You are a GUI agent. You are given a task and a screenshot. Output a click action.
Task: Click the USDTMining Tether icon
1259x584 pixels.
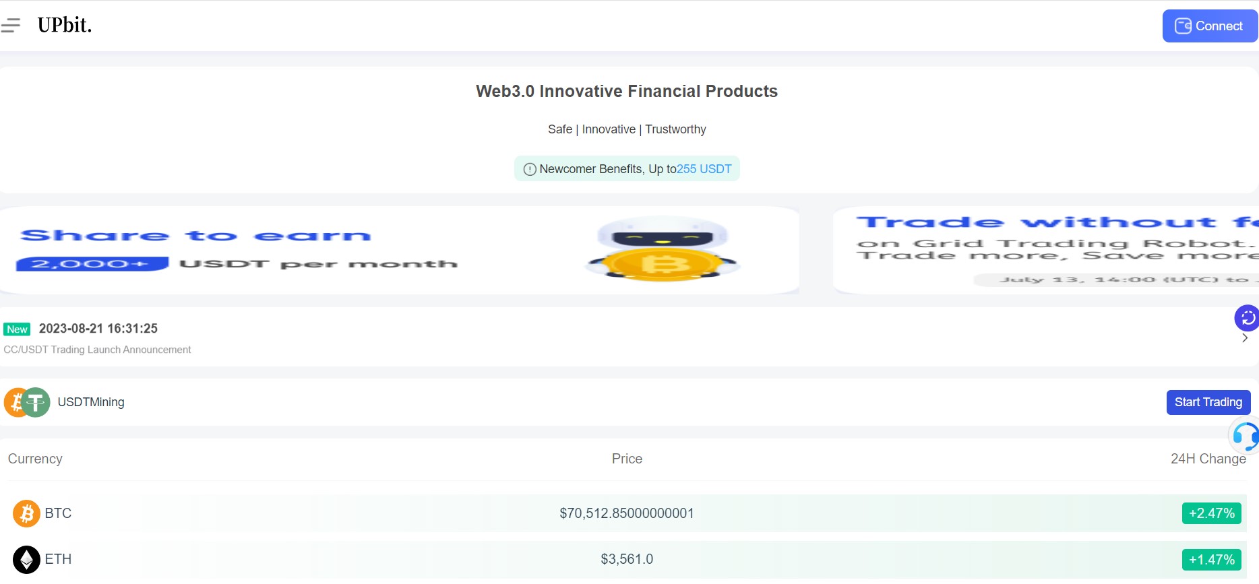pyautogui.click(x=36, y=402)
